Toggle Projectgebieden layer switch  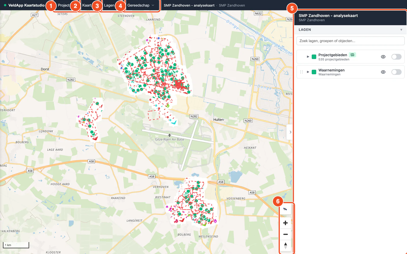pos(396,57)
